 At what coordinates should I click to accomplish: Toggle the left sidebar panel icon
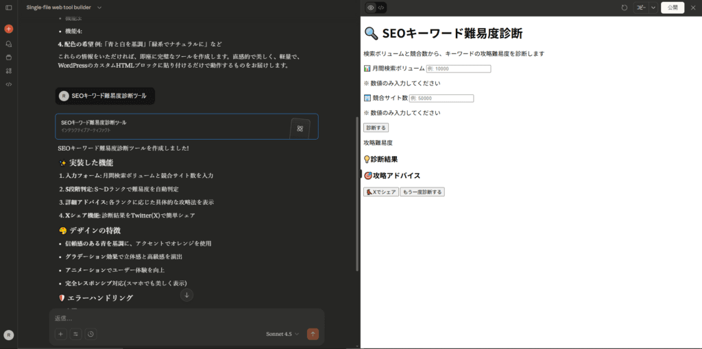coord(8,8)
